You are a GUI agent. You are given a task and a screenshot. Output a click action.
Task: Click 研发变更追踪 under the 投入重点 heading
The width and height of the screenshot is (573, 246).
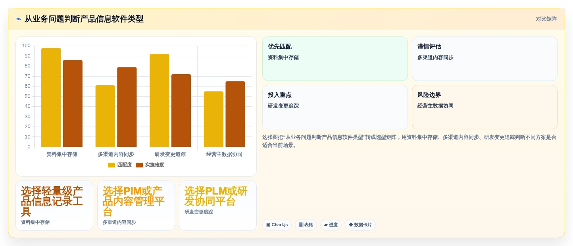click(283, 106)
